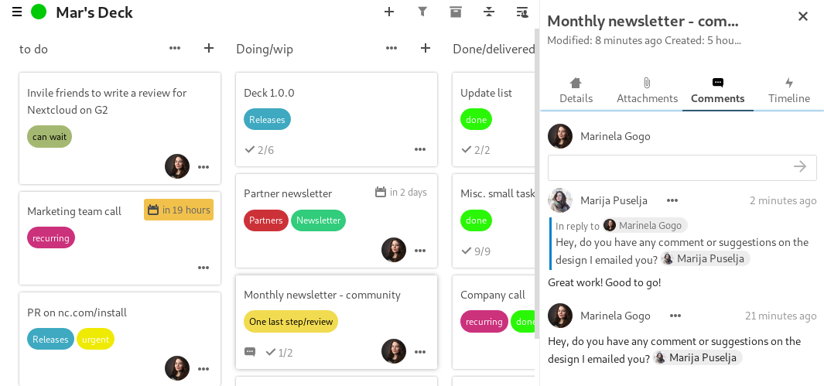Open the Doing/wip list options menu
824x386 pixels.
(391, 48)
